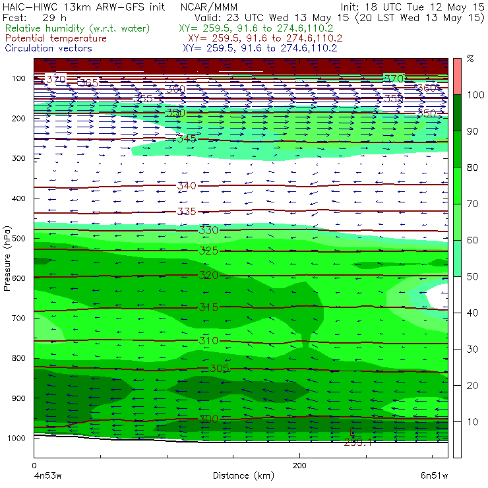
Task: Click the "4n53w" start location label
Action: [x=47, y=475]
